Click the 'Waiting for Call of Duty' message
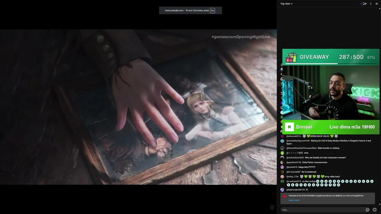 [x=329, y=142]
